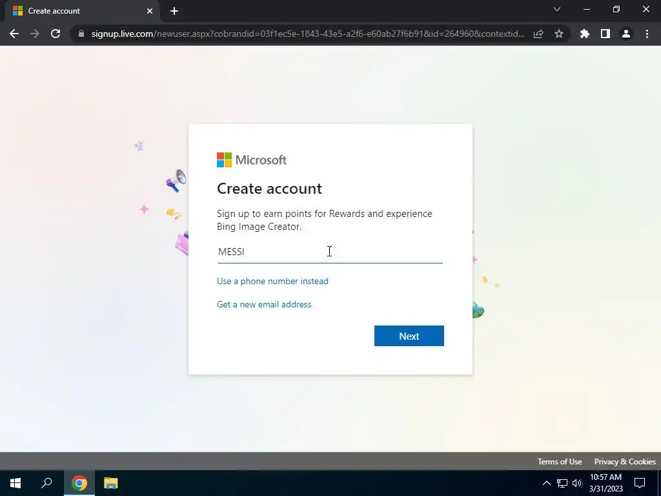The width and height of the screenshot is (661, 496).
Task: Open the Chrome extensions puzzle menu
Action: click(x=585, y=34)
